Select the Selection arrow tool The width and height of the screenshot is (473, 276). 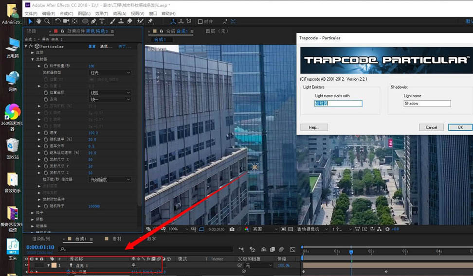tap(31, 21)
